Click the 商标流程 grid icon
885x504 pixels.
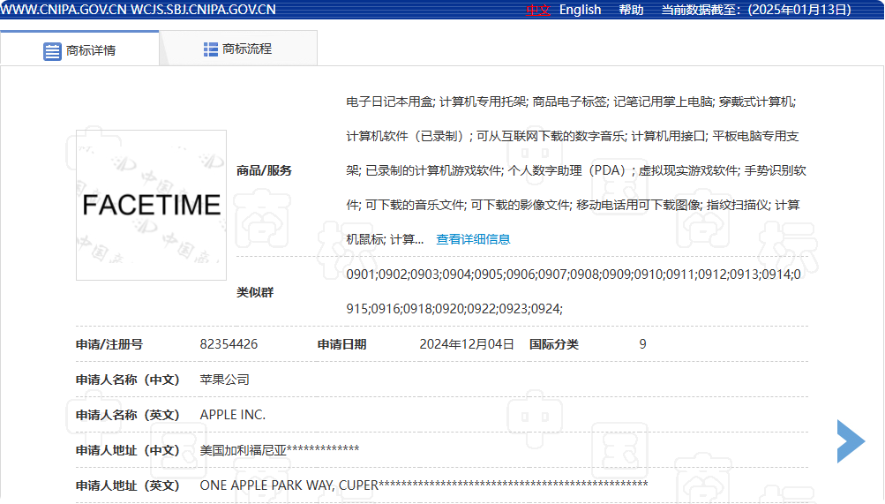tap(211, 49)
